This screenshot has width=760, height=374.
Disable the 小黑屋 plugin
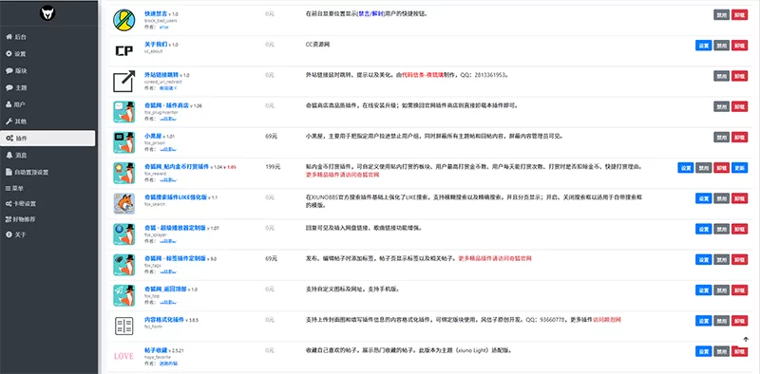(x=721, y=137)
